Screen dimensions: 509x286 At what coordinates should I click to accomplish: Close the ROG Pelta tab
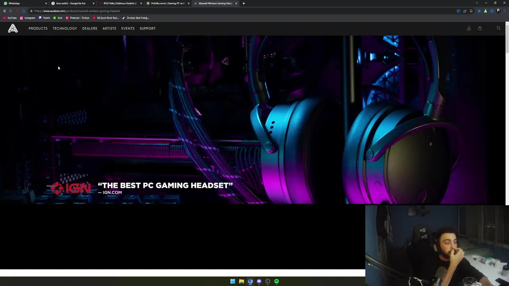pos(141,3)
